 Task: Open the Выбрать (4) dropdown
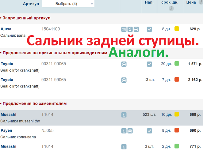[x=68, y=4]
